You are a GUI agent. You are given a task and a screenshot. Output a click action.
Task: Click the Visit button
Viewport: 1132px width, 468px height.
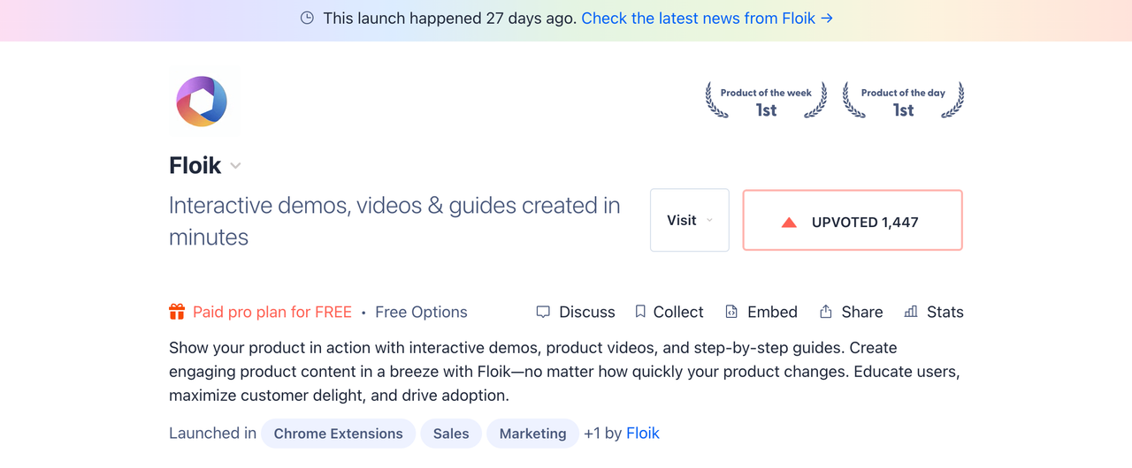point(690,220)
